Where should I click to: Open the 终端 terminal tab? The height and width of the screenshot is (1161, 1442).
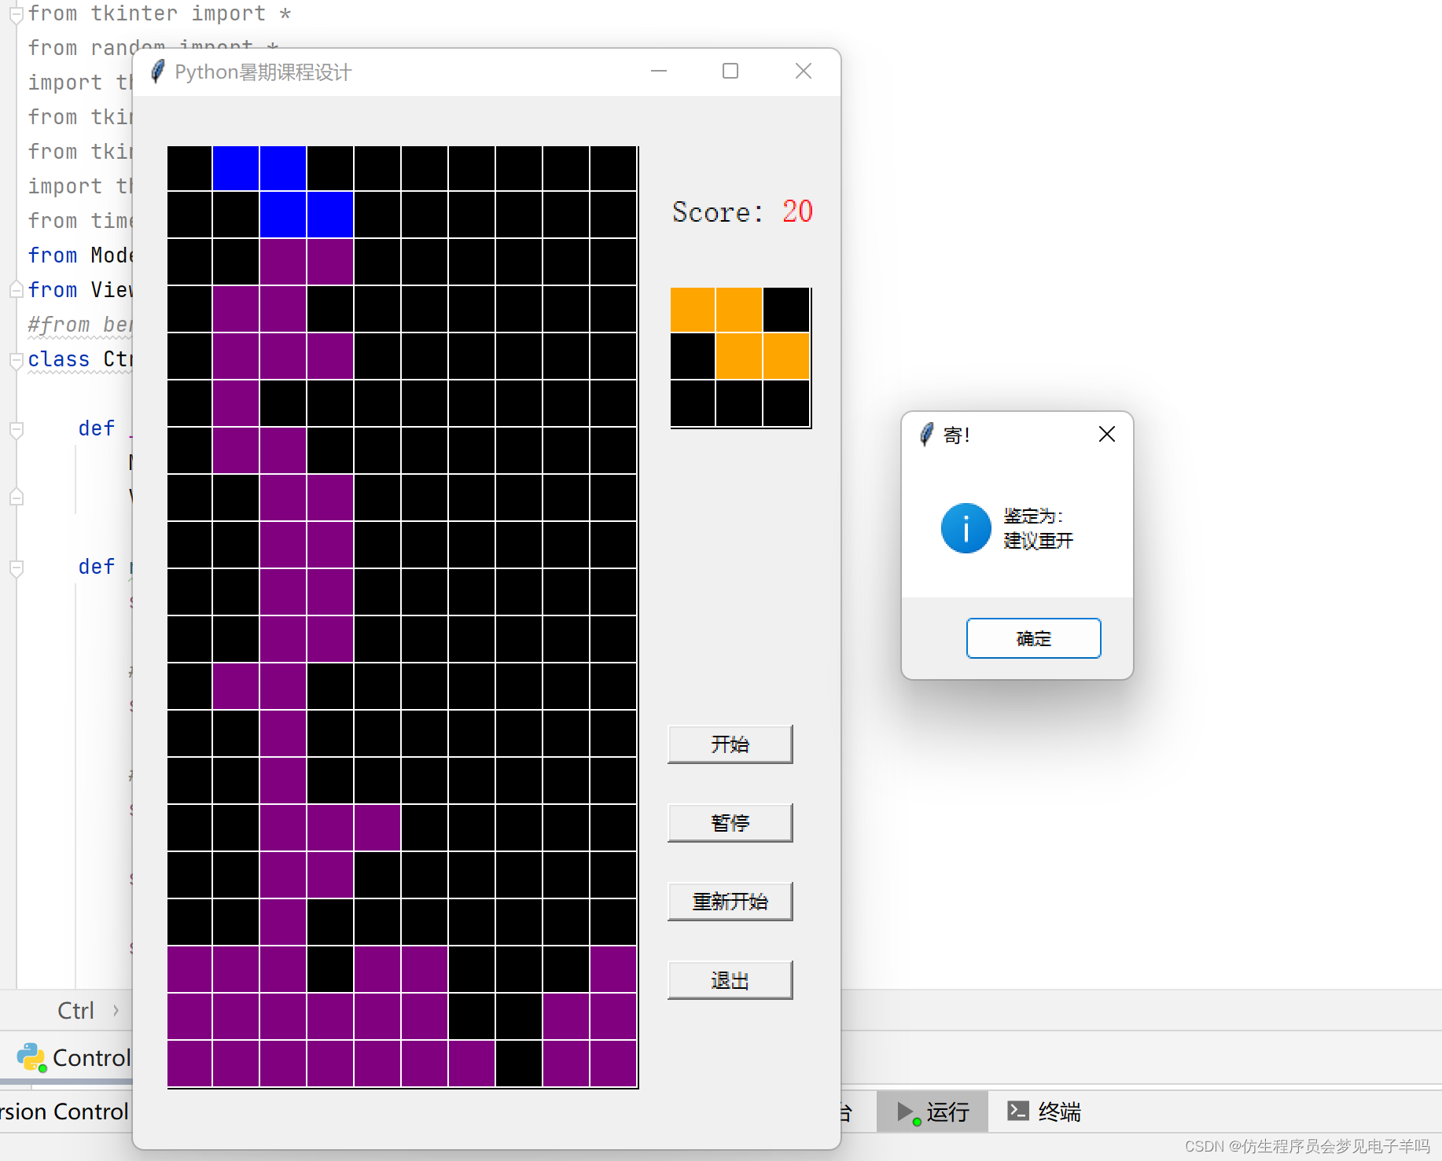(x=1044, y=1111)
